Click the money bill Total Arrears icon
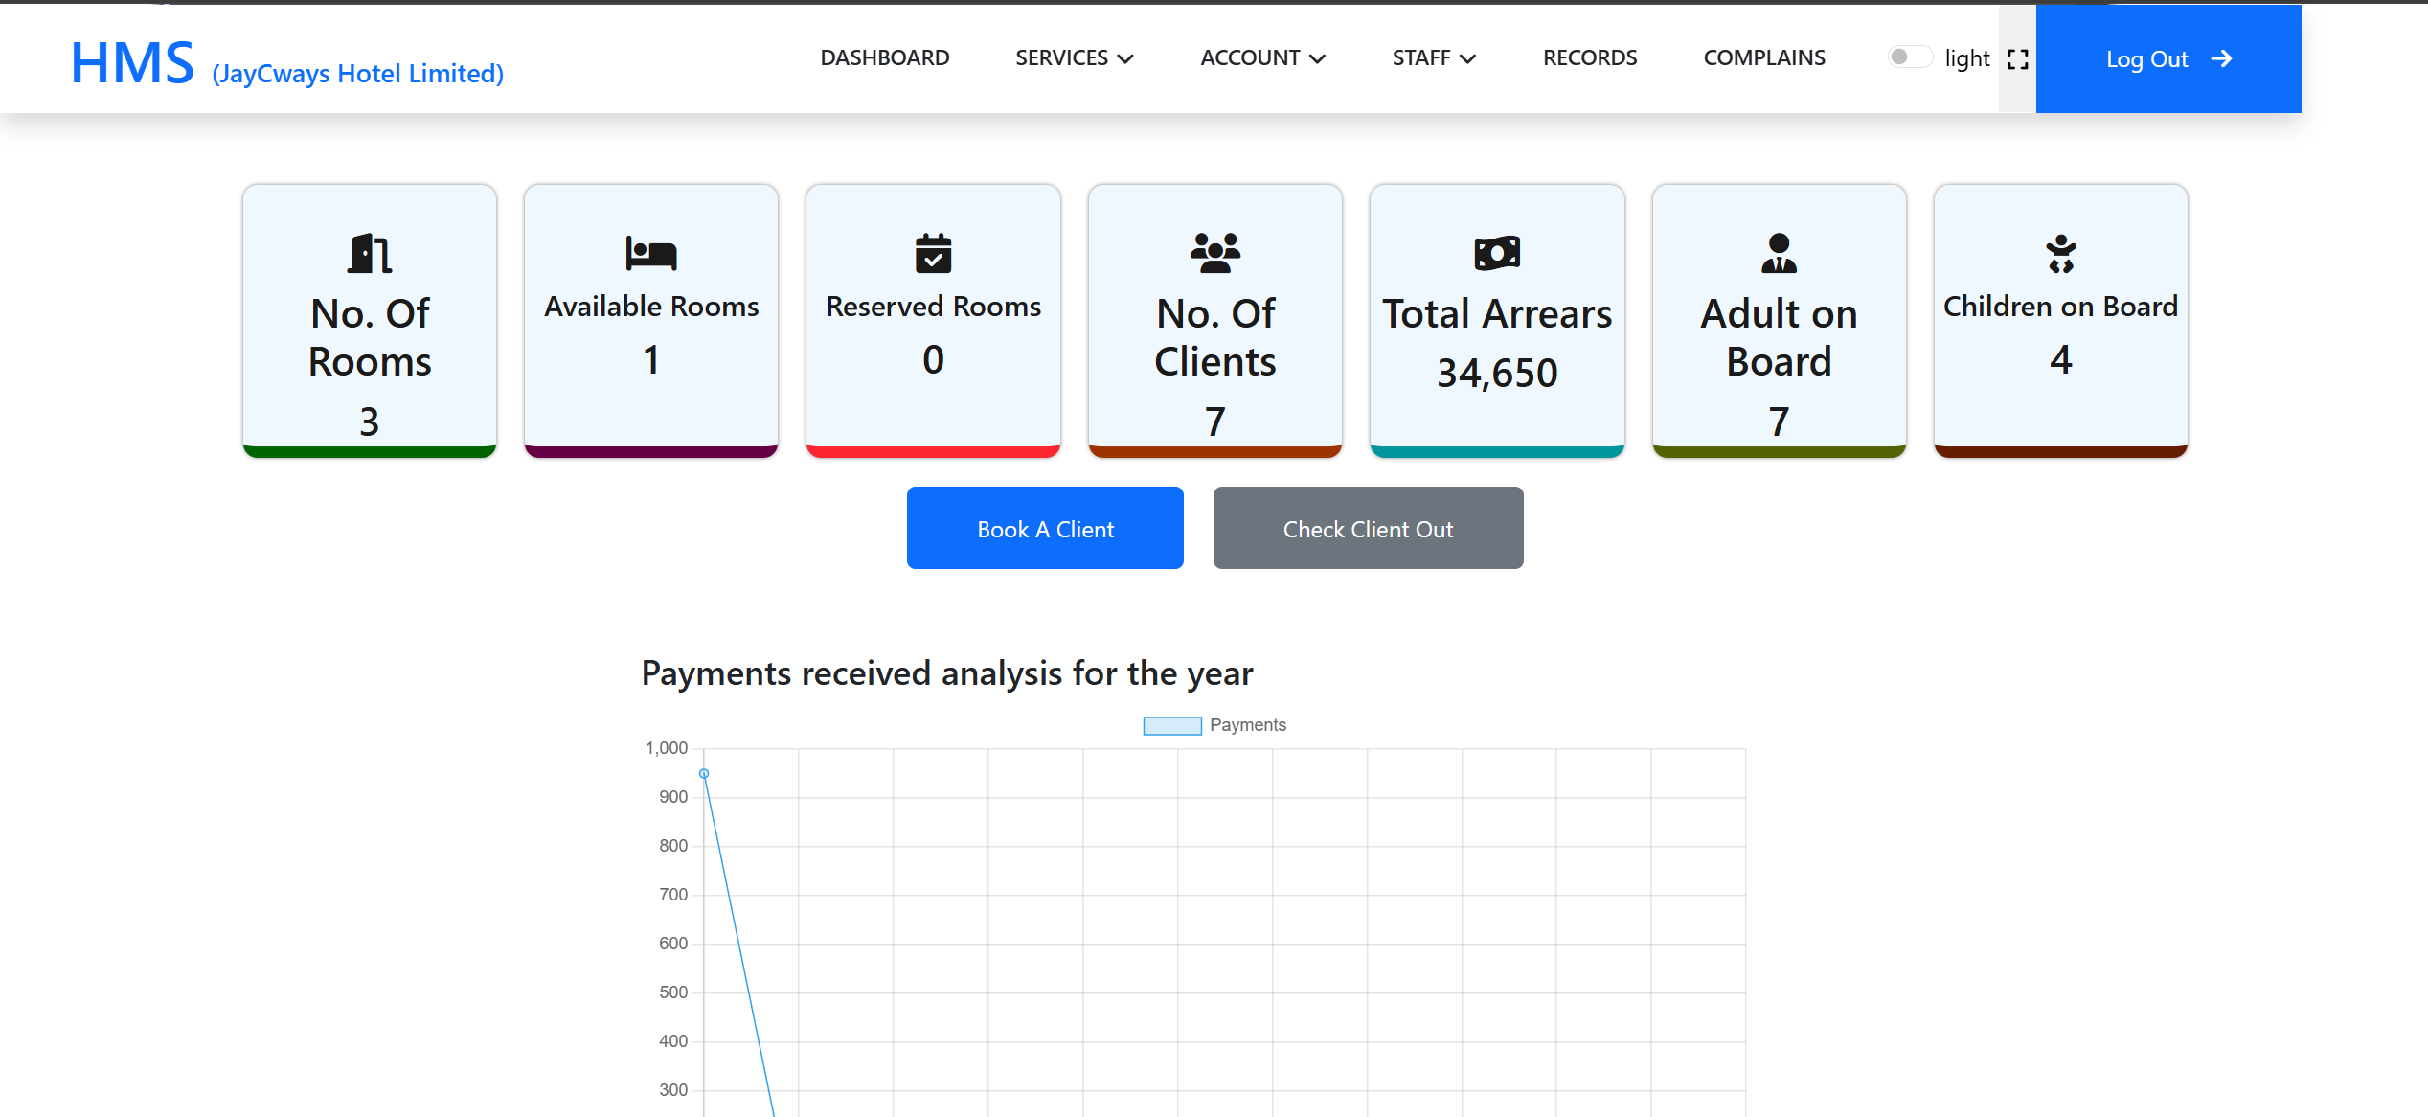Viewport: 2428px width, 1117px height. (x=1497, y=254)
